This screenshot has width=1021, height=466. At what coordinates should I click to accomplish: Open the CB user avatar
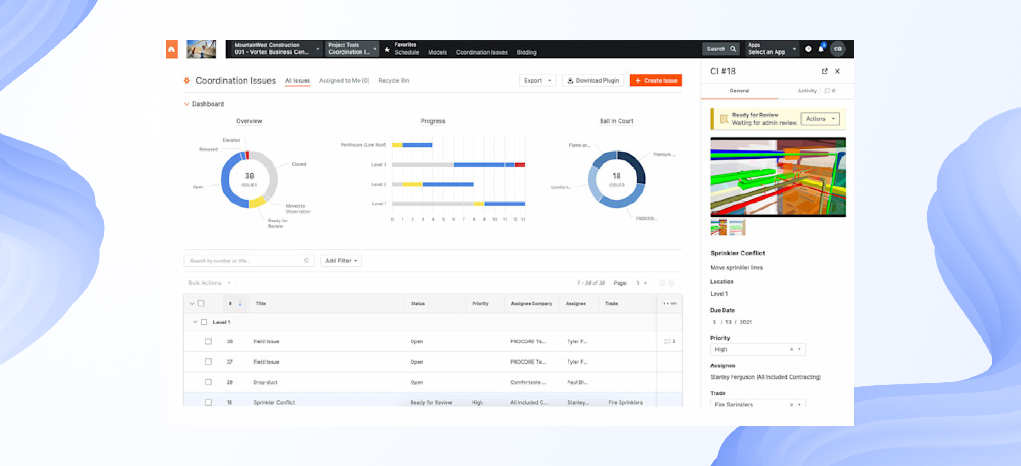(837, 49)
